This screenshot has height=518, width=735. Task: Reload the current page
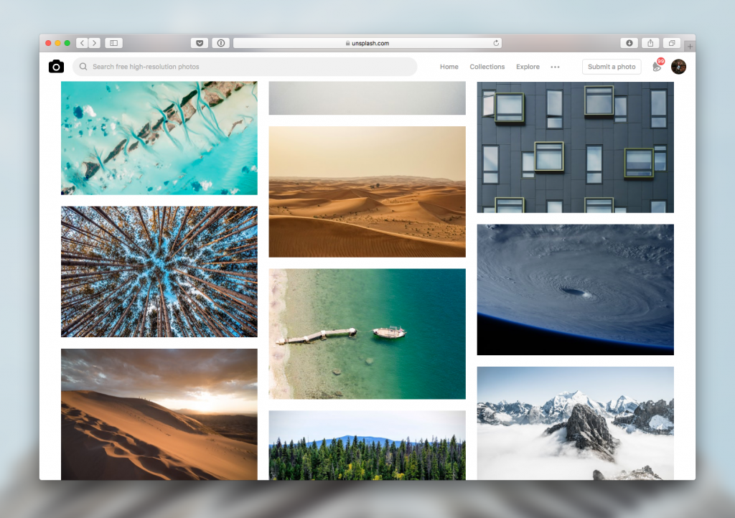point(495,42)
